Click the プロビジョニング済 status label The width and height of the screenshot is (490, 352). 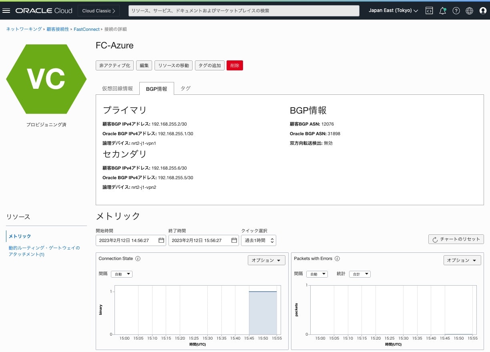[x=46, y=125]
